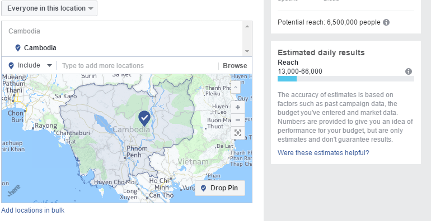Collapse the map with the up chevron
Viewport: 431px width, 221px height.
coord(236,87)
